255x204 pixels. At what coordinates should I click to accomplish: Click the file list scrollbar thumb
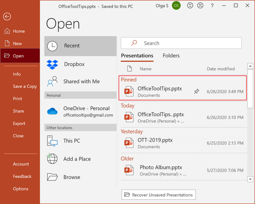(250, 89)
